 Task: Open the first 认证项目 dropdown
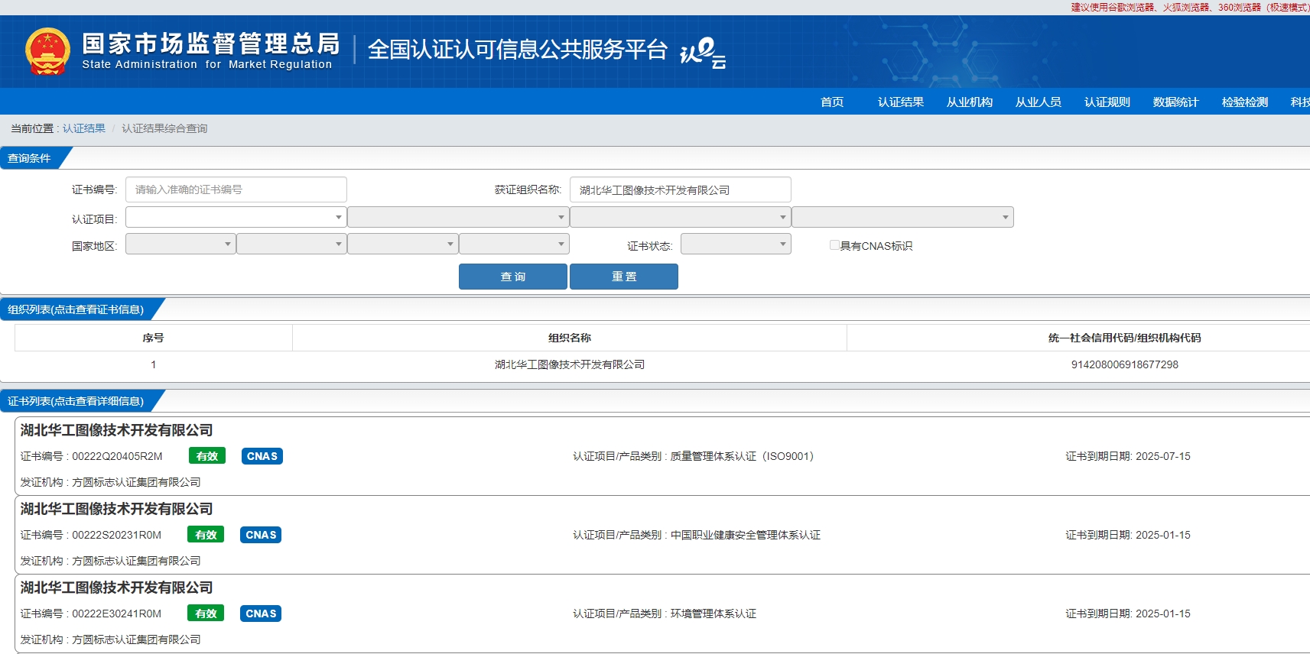click(x=236, y=217)
